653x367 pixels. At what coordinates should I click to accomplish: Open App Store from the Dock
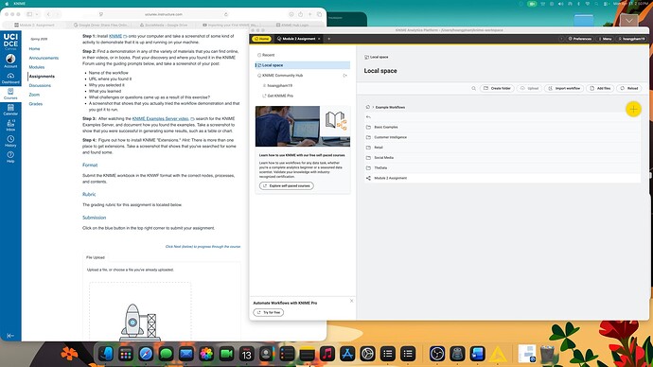click(x=347, y=354)
